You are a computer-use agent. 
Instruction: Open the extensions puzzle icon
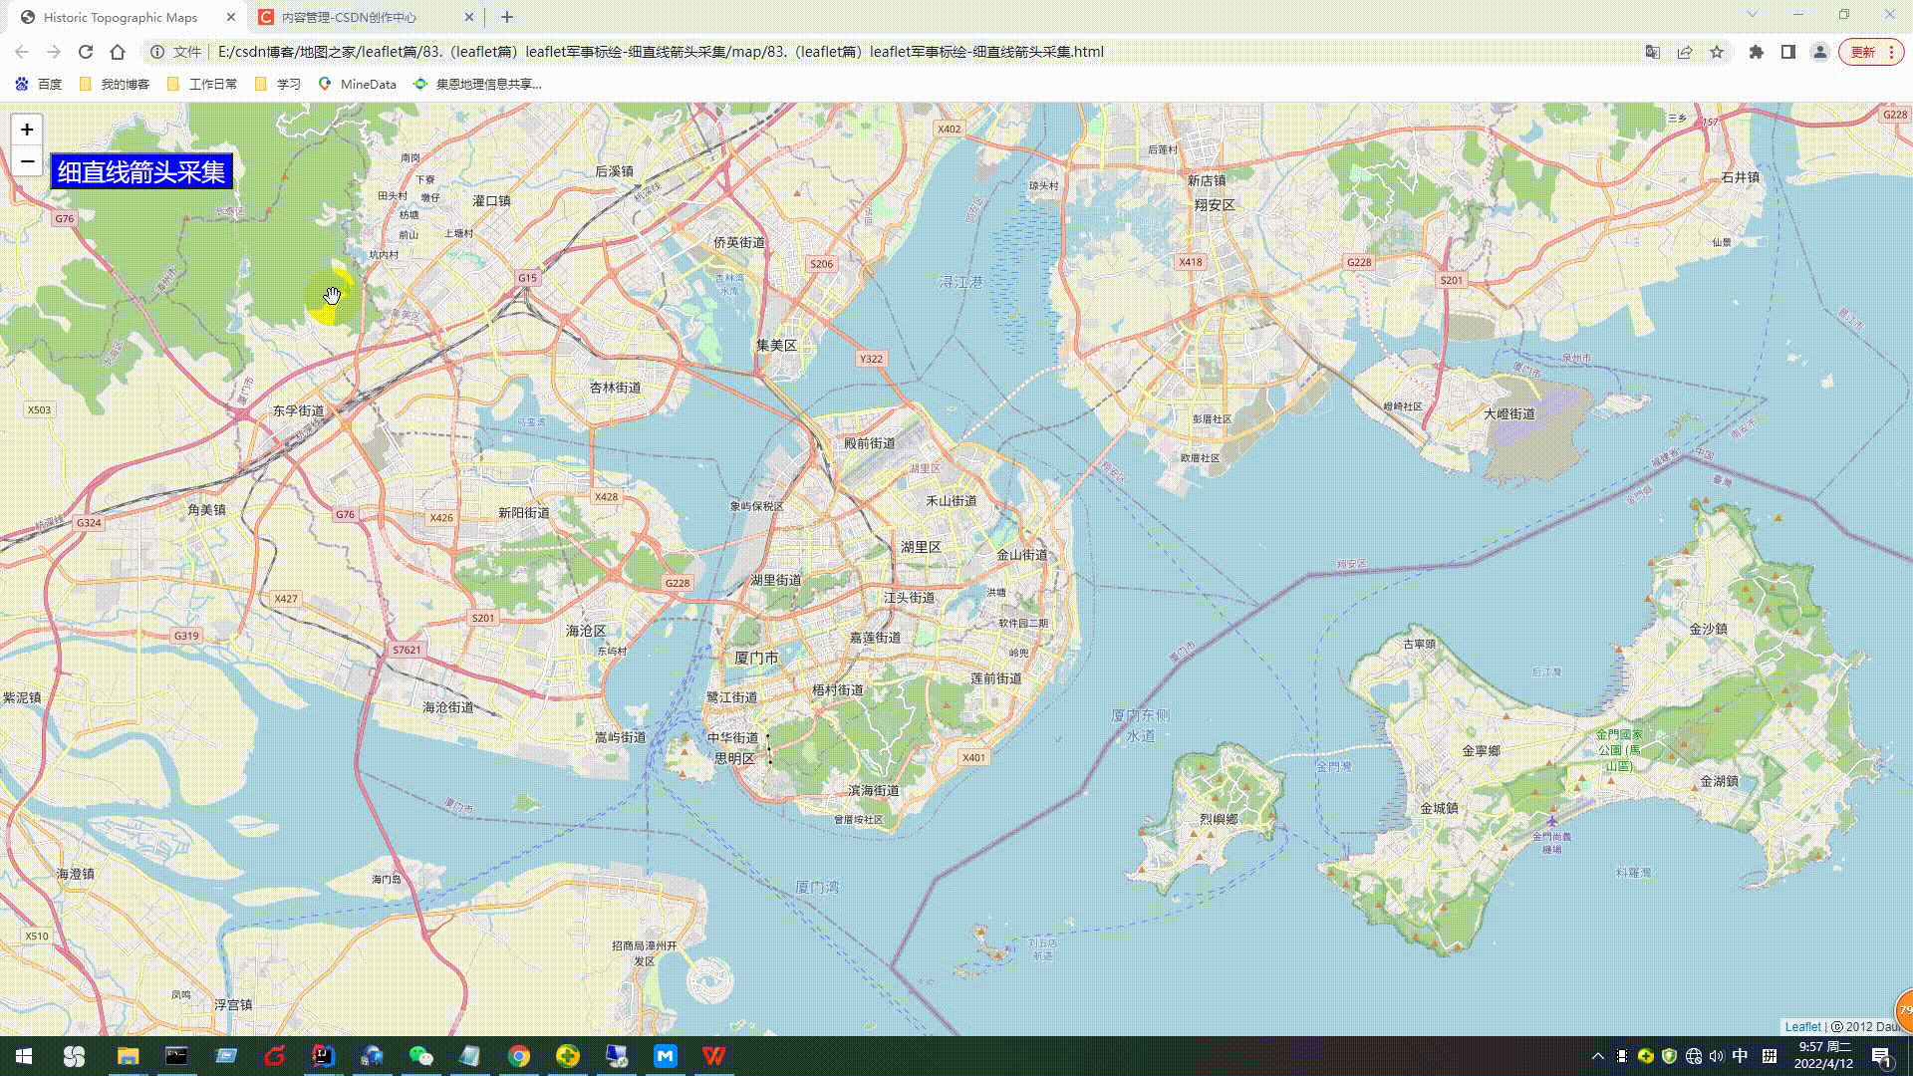1757,52
